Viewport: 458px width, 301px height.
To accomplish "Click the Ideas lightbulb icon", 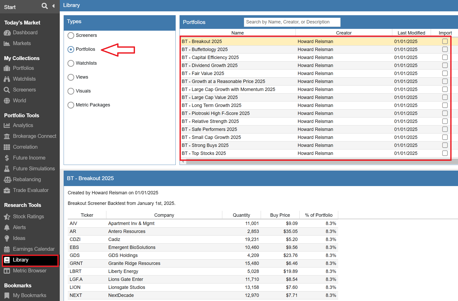I will tap(7, 238).
